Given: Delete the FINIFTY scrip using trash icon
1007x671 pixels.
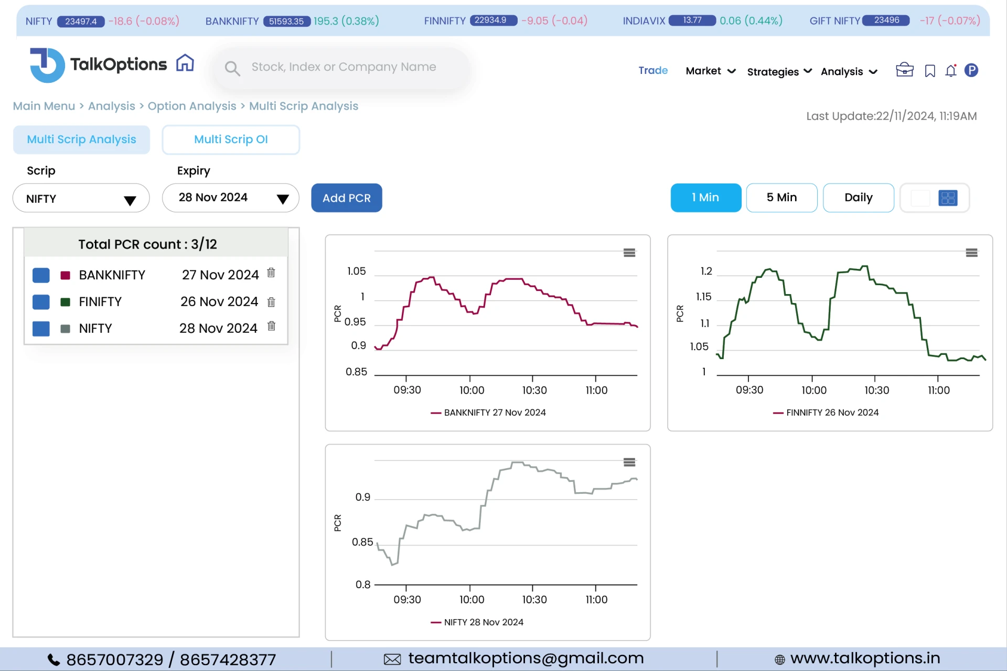Looking at the screenshot, I should (271, 302).
